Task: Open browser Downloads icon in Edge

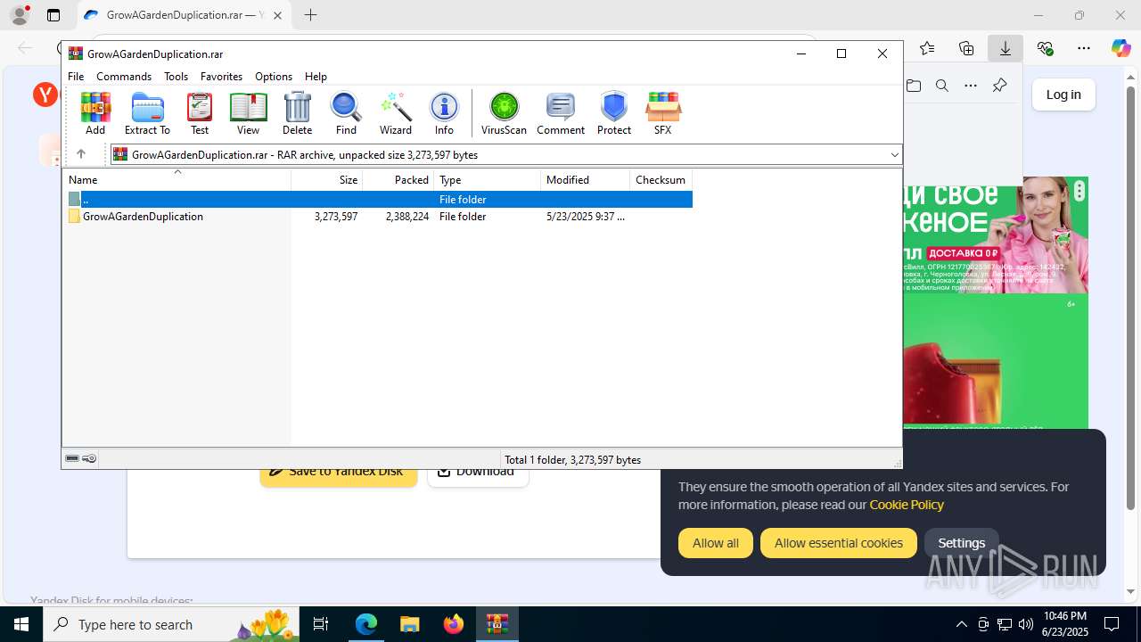Action: pos(1006,48)
